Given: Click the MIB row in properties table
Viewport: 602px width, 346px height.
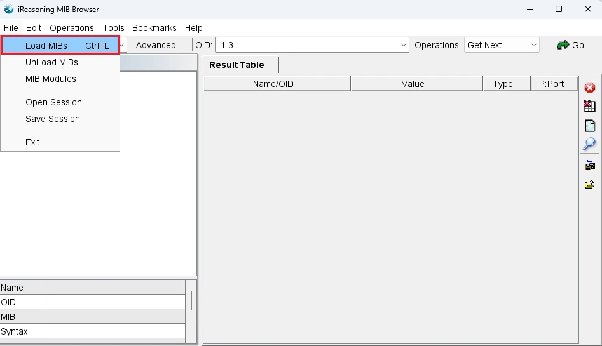Looking at the screenshot, I should (93, 317).
